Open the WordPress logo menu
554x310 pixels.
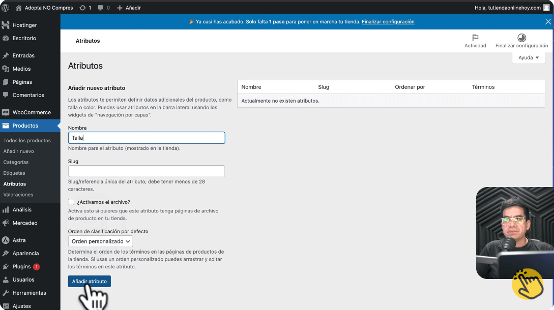point(5,8)
